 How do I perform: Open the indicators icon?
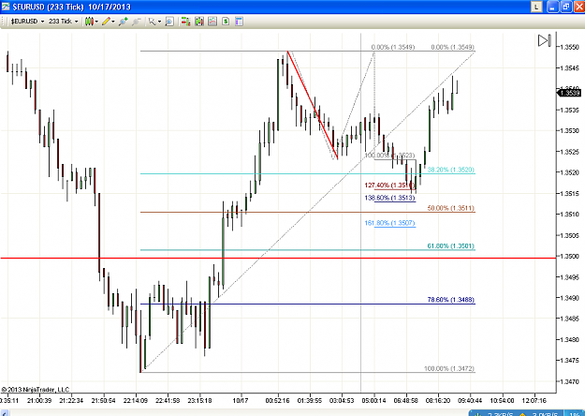pos(212,22)
